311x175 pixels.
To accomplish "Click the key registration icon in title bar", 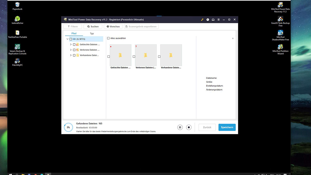I will pyautogui.click(x=202, y=20).
